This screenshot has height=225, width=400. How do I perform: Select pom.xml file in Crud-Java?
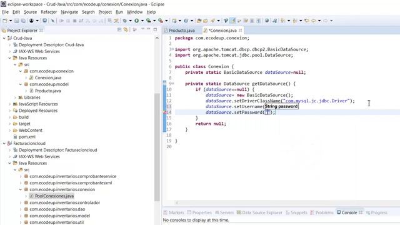coord(27,137)
